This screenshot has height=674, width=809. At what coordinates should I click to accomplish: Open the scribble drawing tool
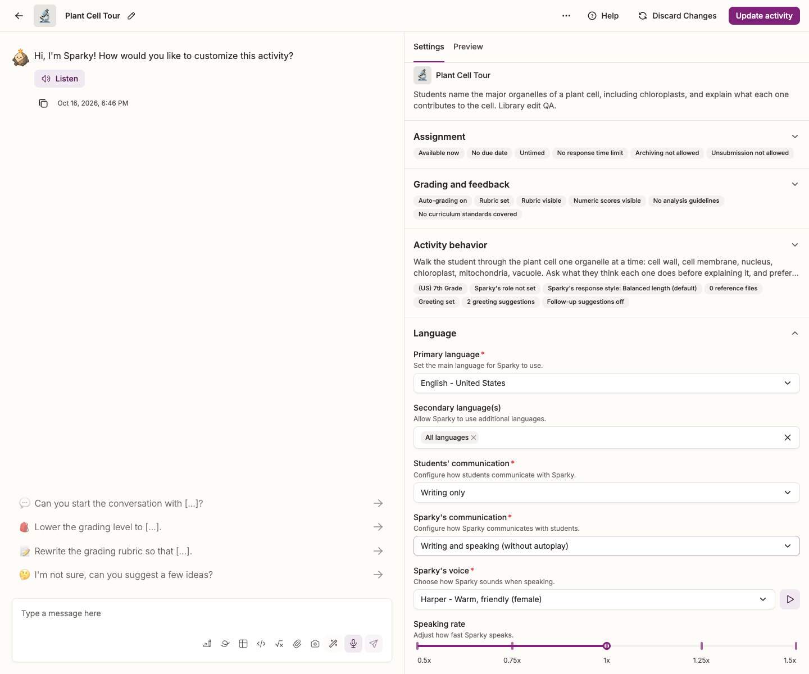(x=225, y=644)
